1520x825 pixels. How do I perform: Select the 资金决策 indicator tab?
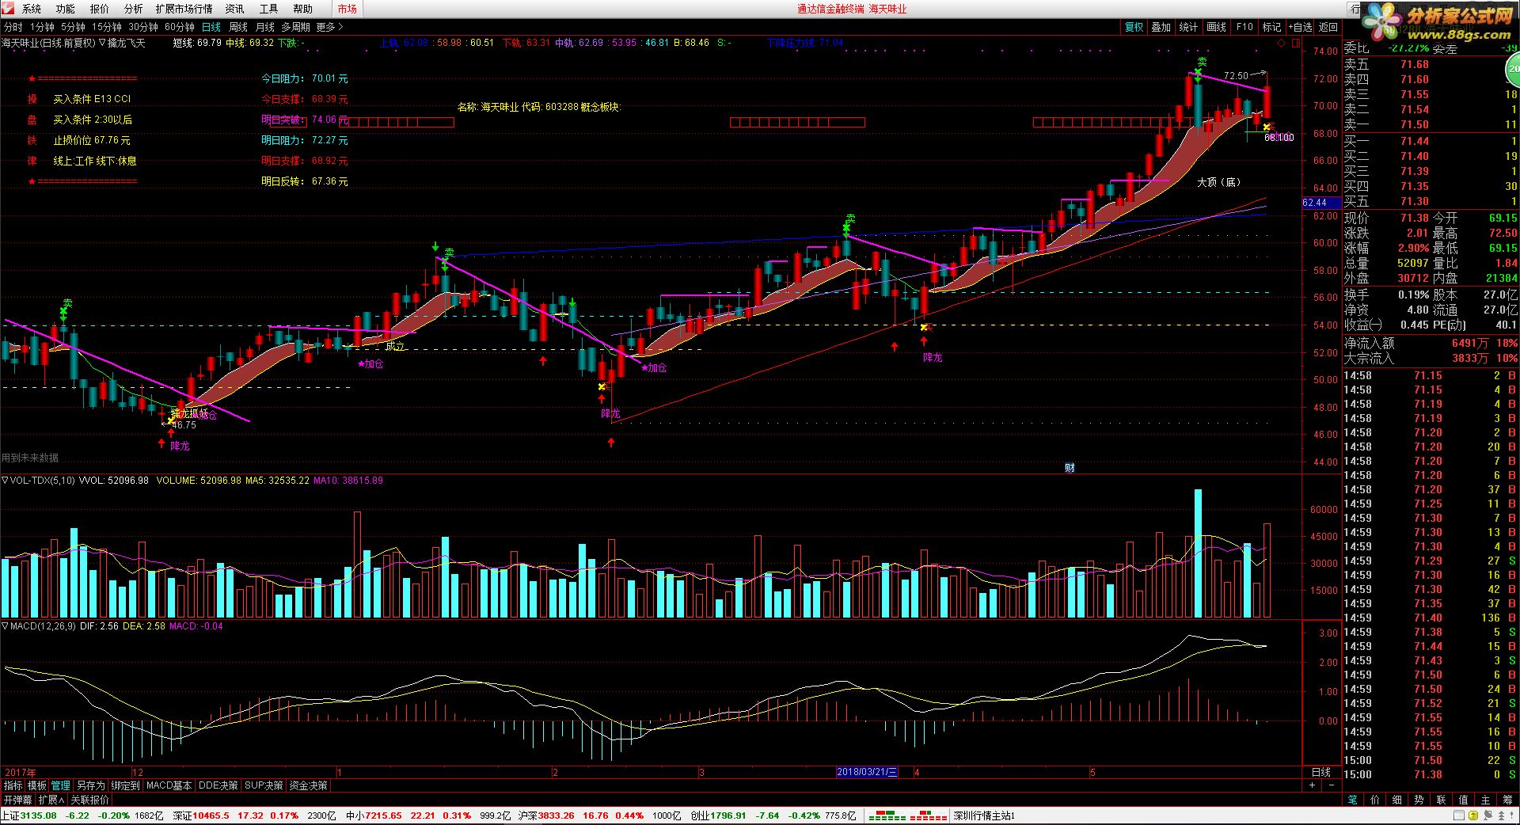(x=308, y=785)
